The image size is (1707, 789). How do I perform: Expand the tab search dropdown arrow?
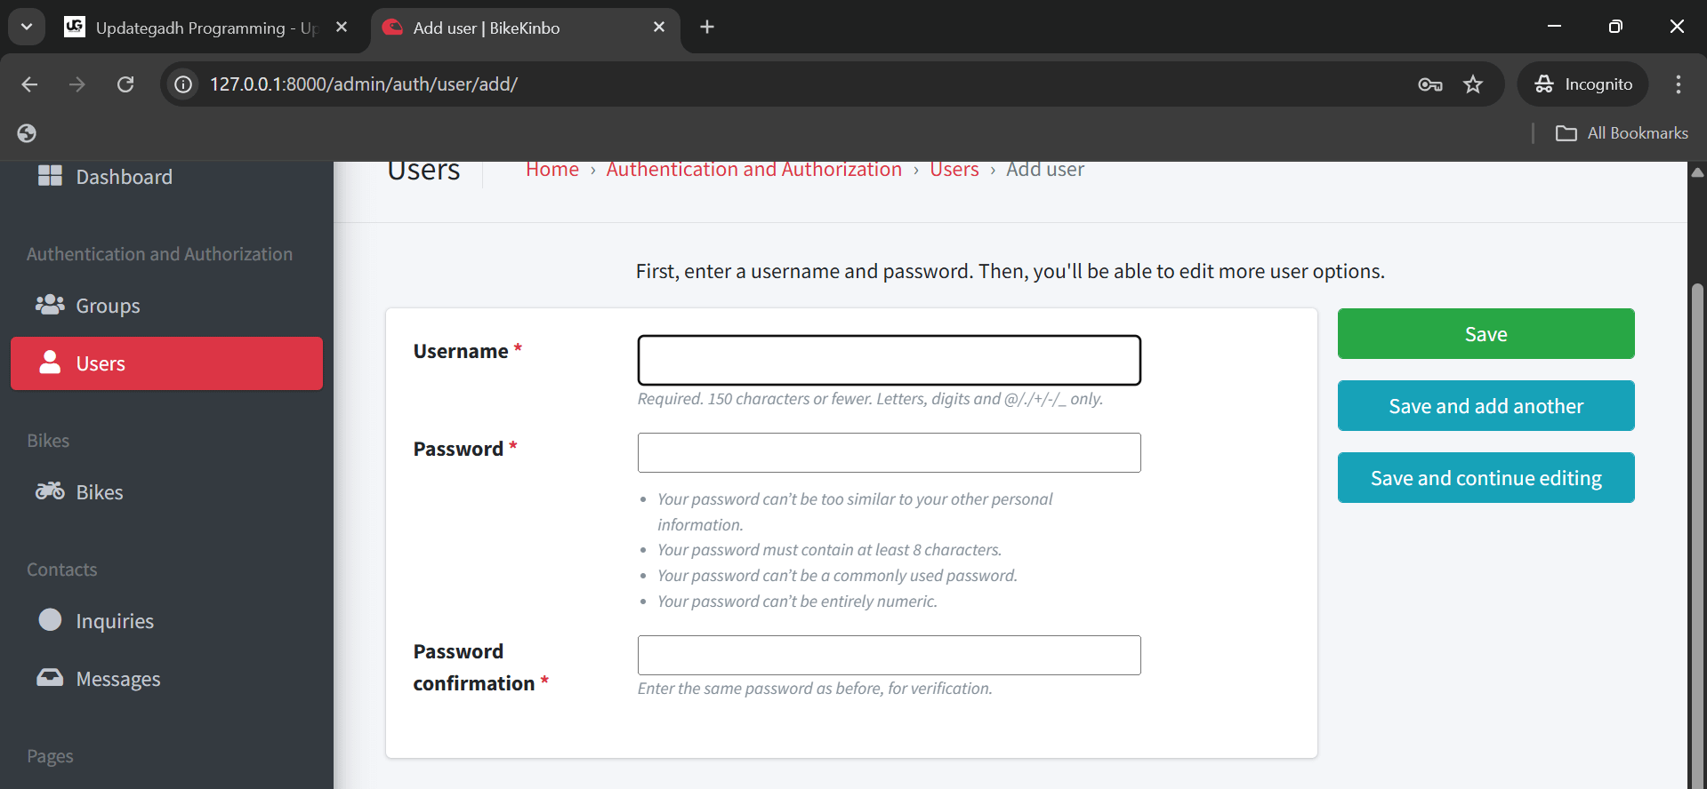[27, 27]
